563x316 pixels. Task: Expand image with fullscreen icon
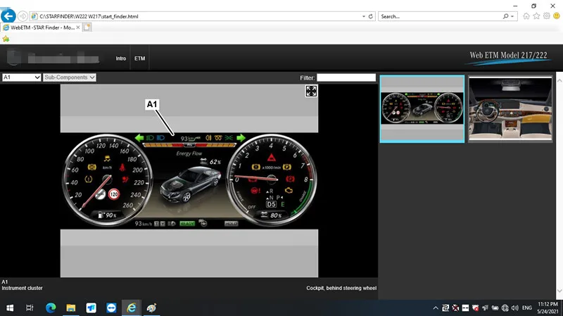[311, 91]
